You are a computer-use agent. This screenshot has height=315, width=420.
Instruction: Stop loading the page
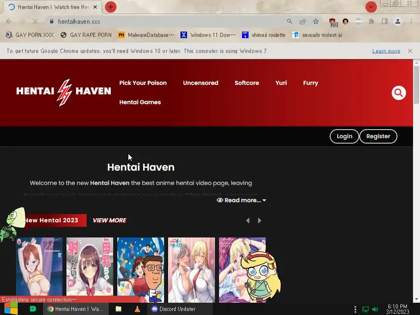(35, 21)
